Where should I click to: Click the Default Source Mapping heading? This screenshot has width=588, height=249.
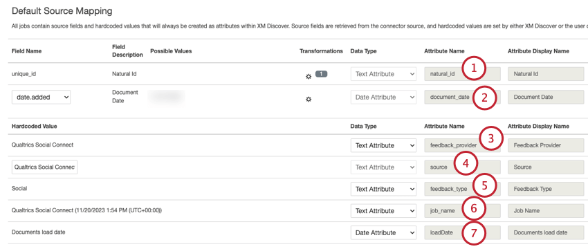point(62,11)
